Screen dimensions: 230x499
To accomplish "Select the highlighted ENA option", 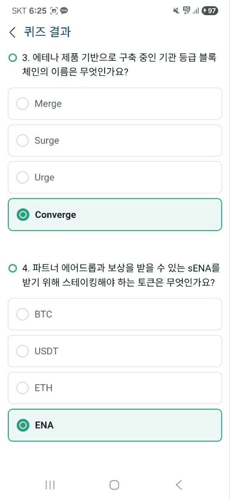I will 115,425.
